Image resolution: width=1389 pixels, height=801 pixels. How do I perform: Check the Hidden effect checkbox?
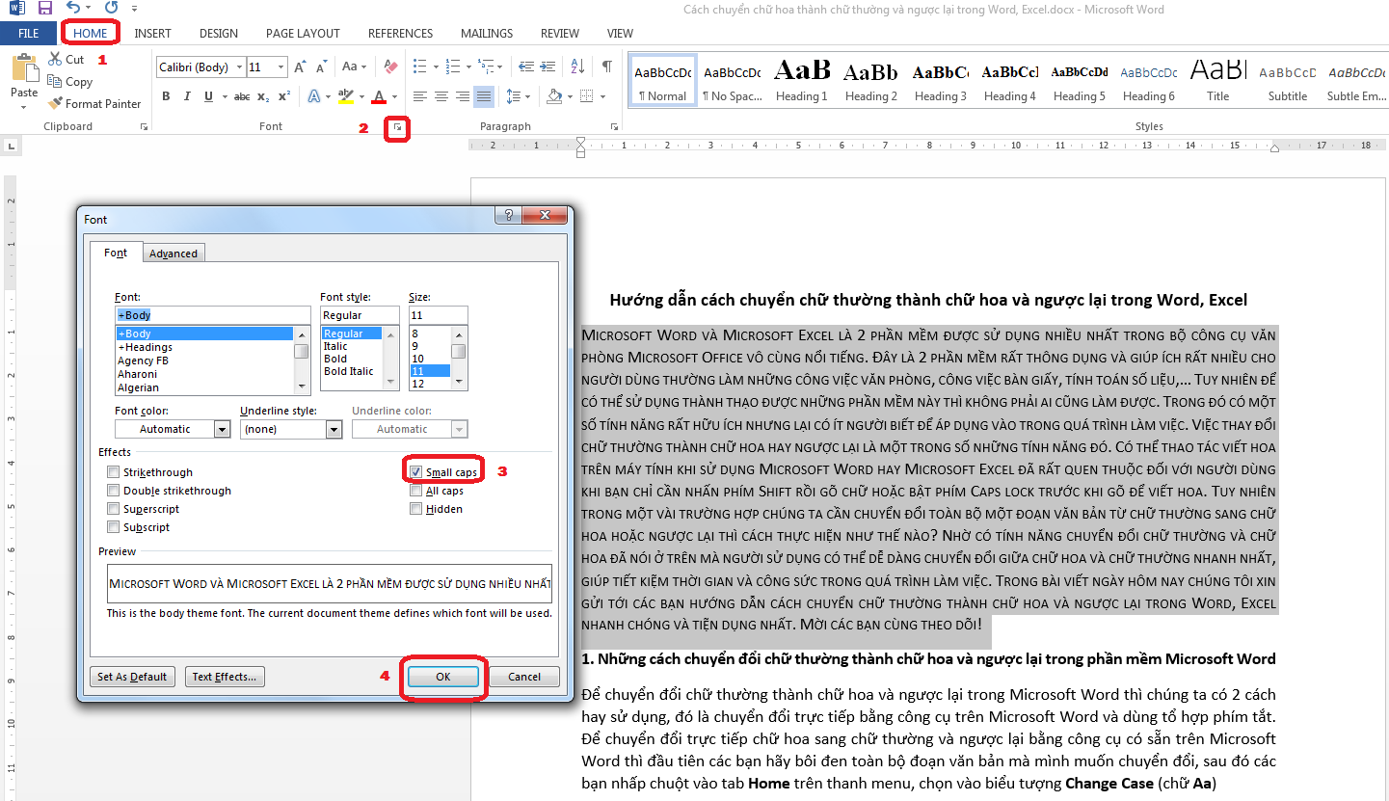[x=415, y=508]
